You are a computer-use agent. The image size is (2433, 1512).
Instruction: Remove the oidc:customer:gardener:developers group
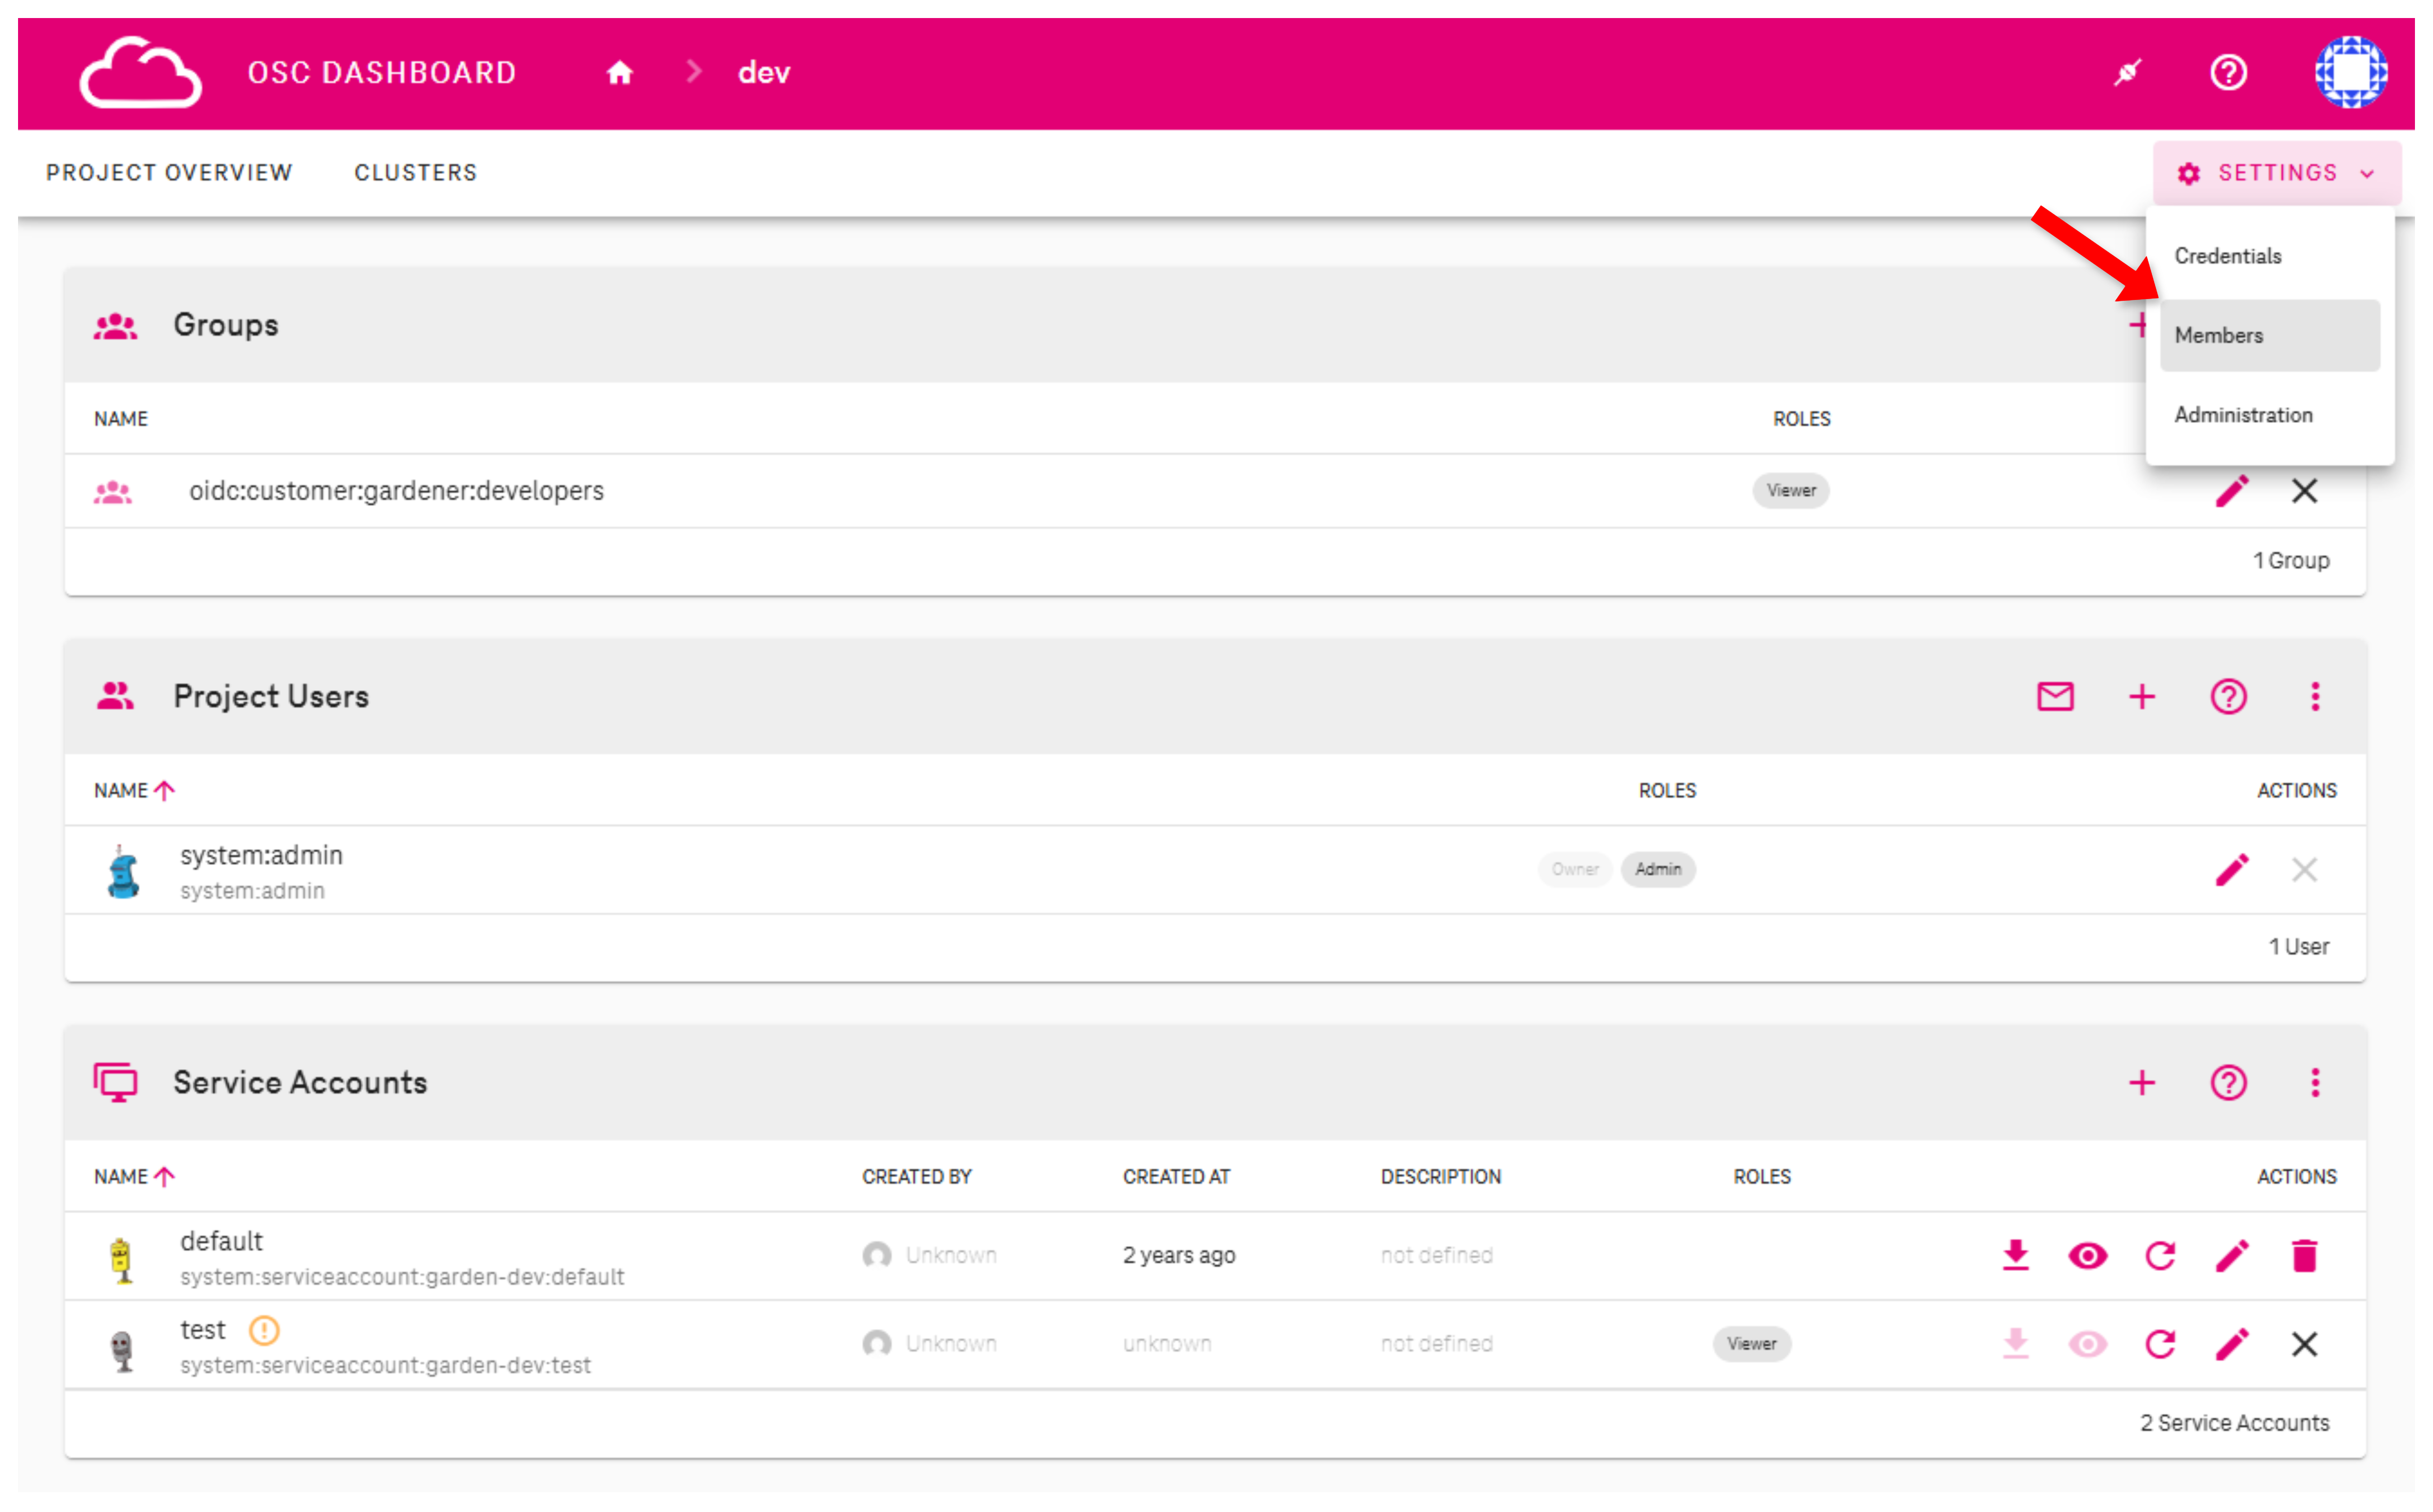click(2304, 491)
